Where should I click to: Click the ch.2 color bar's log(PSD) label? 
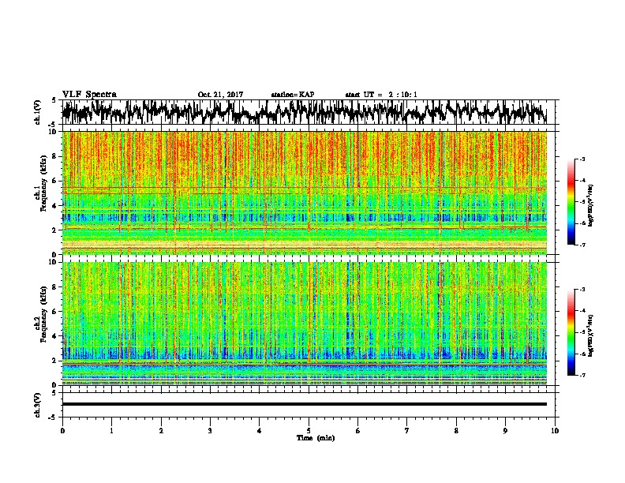click(x=591, y=335)
